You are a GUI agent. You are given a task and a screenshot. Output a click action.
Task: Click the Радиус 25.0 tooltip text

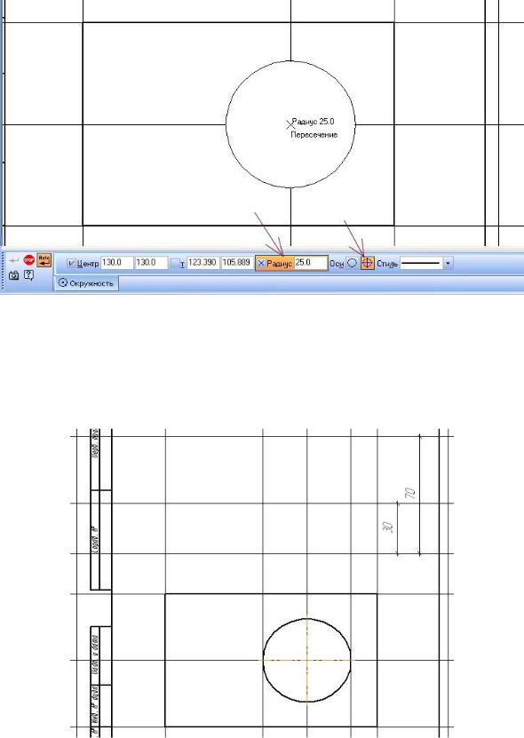(x=314, y=122)
